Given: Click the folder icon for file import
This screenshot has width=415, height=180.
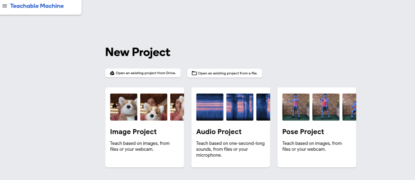Looking at the screenshot, I should tap(194, 73).
